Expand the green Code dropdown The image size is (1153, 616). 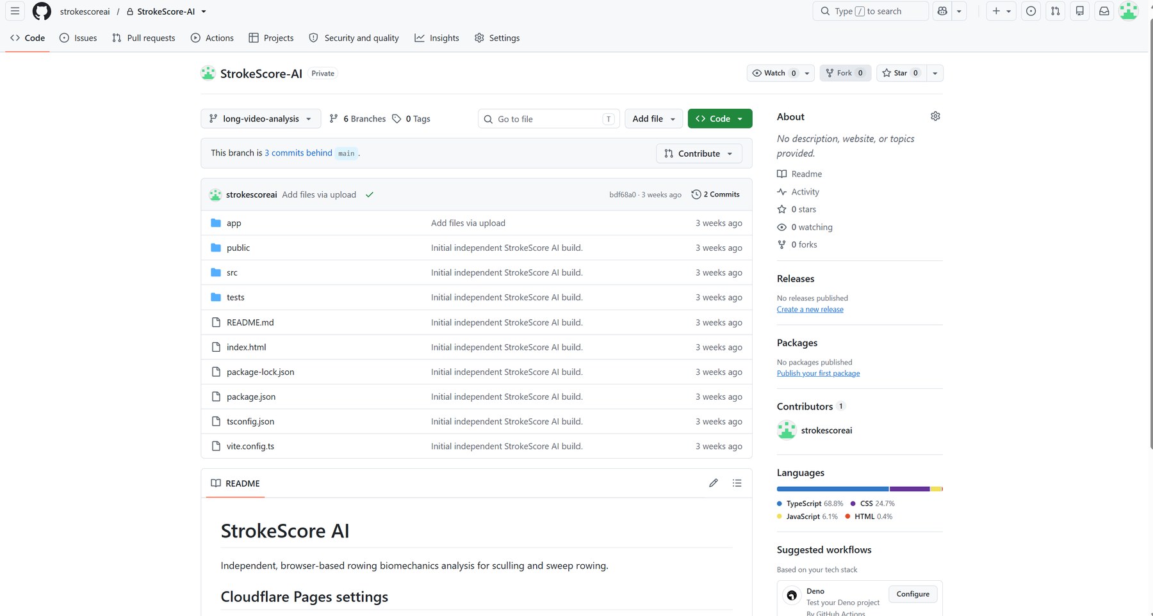[x=720, y=119]
